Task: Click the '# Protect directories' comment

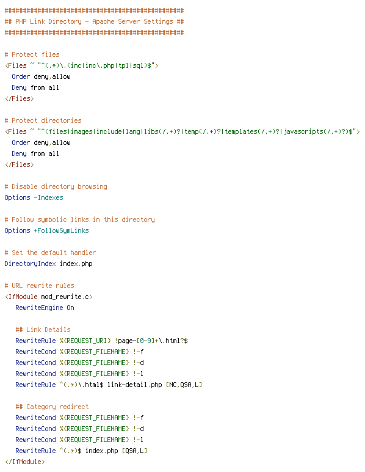Action: 43,120
